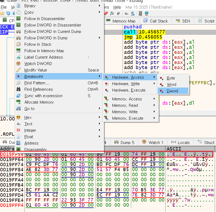Expand Hardware, Write submenu arrow

coord(154,84)
